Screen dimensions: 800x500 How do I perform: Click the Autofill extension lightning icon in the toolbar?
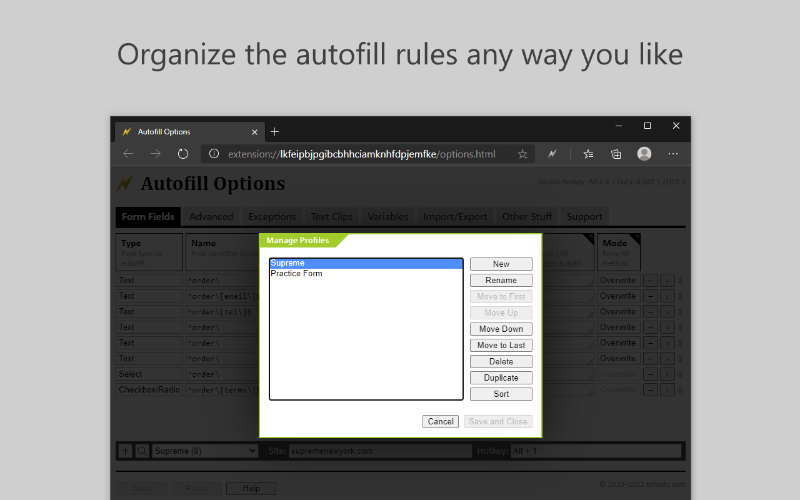coord(552,154)
